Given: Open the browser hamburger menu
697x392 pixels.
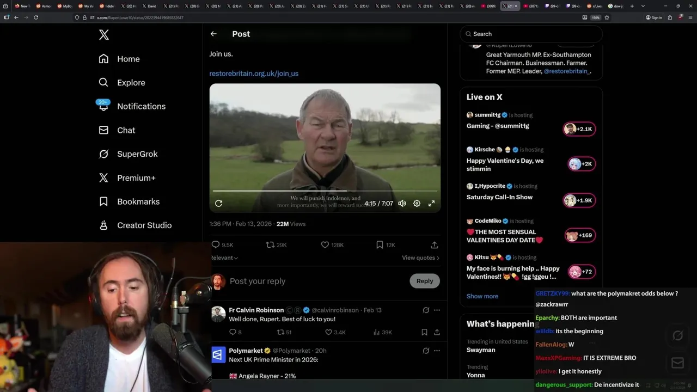Looking at the screenshot, I should coord(689,17).
